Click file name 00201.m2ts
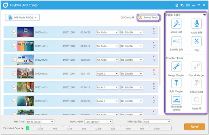The image size is (209, 135). [x=41, y=87]
